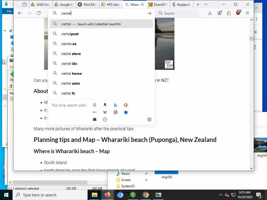This screenshot has width=267, height=200.
Task: Open search settings gear in dropdown
Action: (x=149, y=119)
